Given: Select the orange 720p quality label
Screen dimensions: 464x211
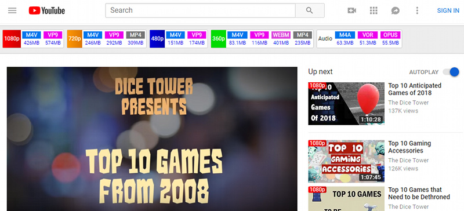Looking at the screenshot, I should click(75, 39).
